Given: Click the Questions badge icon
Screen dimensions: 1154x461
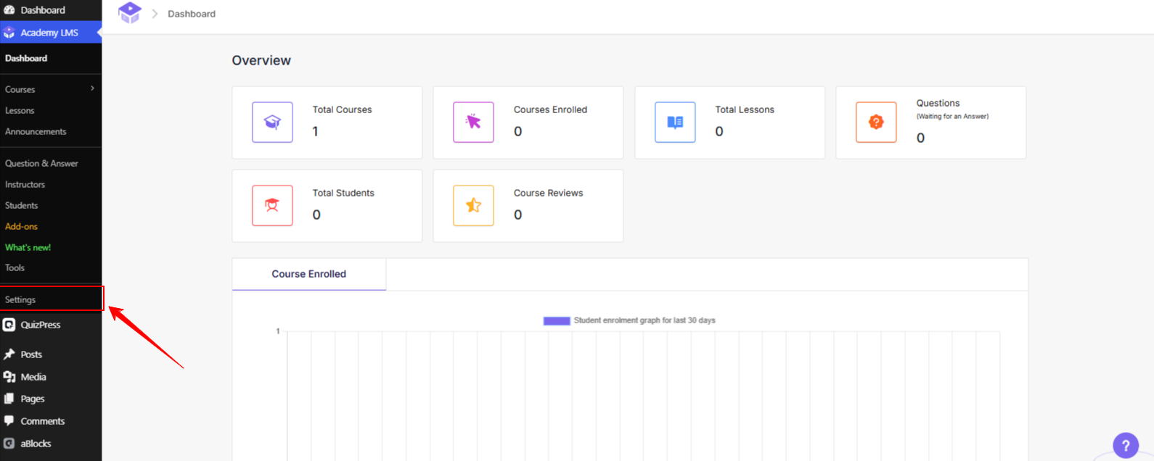Looking at the screenshot, I should [x=876, y=122].
